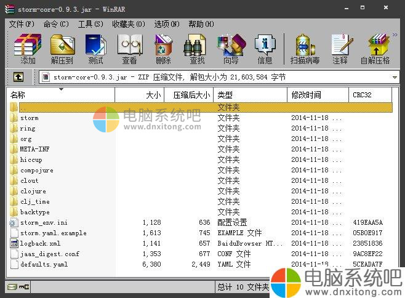The image size is (405, 298).
Task: Click the Find (查找) binoculars icon
Action: click(197, 49)
